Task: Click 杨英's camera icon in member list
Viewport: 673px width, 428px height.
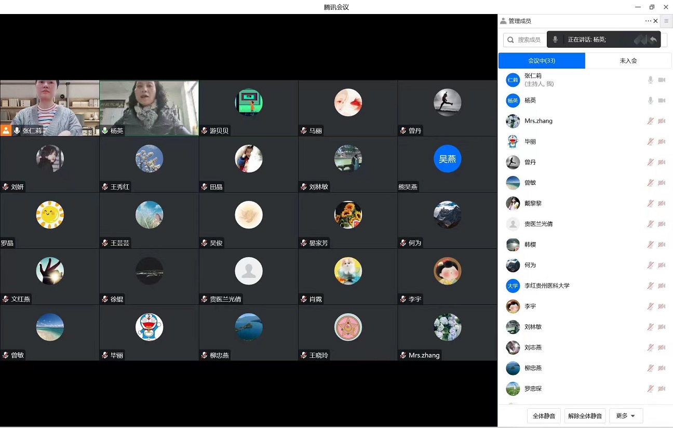Action: [x=662, y=100]
